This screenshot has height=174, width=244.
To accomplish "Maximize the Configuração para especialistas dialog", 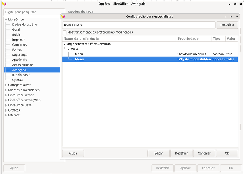I will [x=231, y=17].
